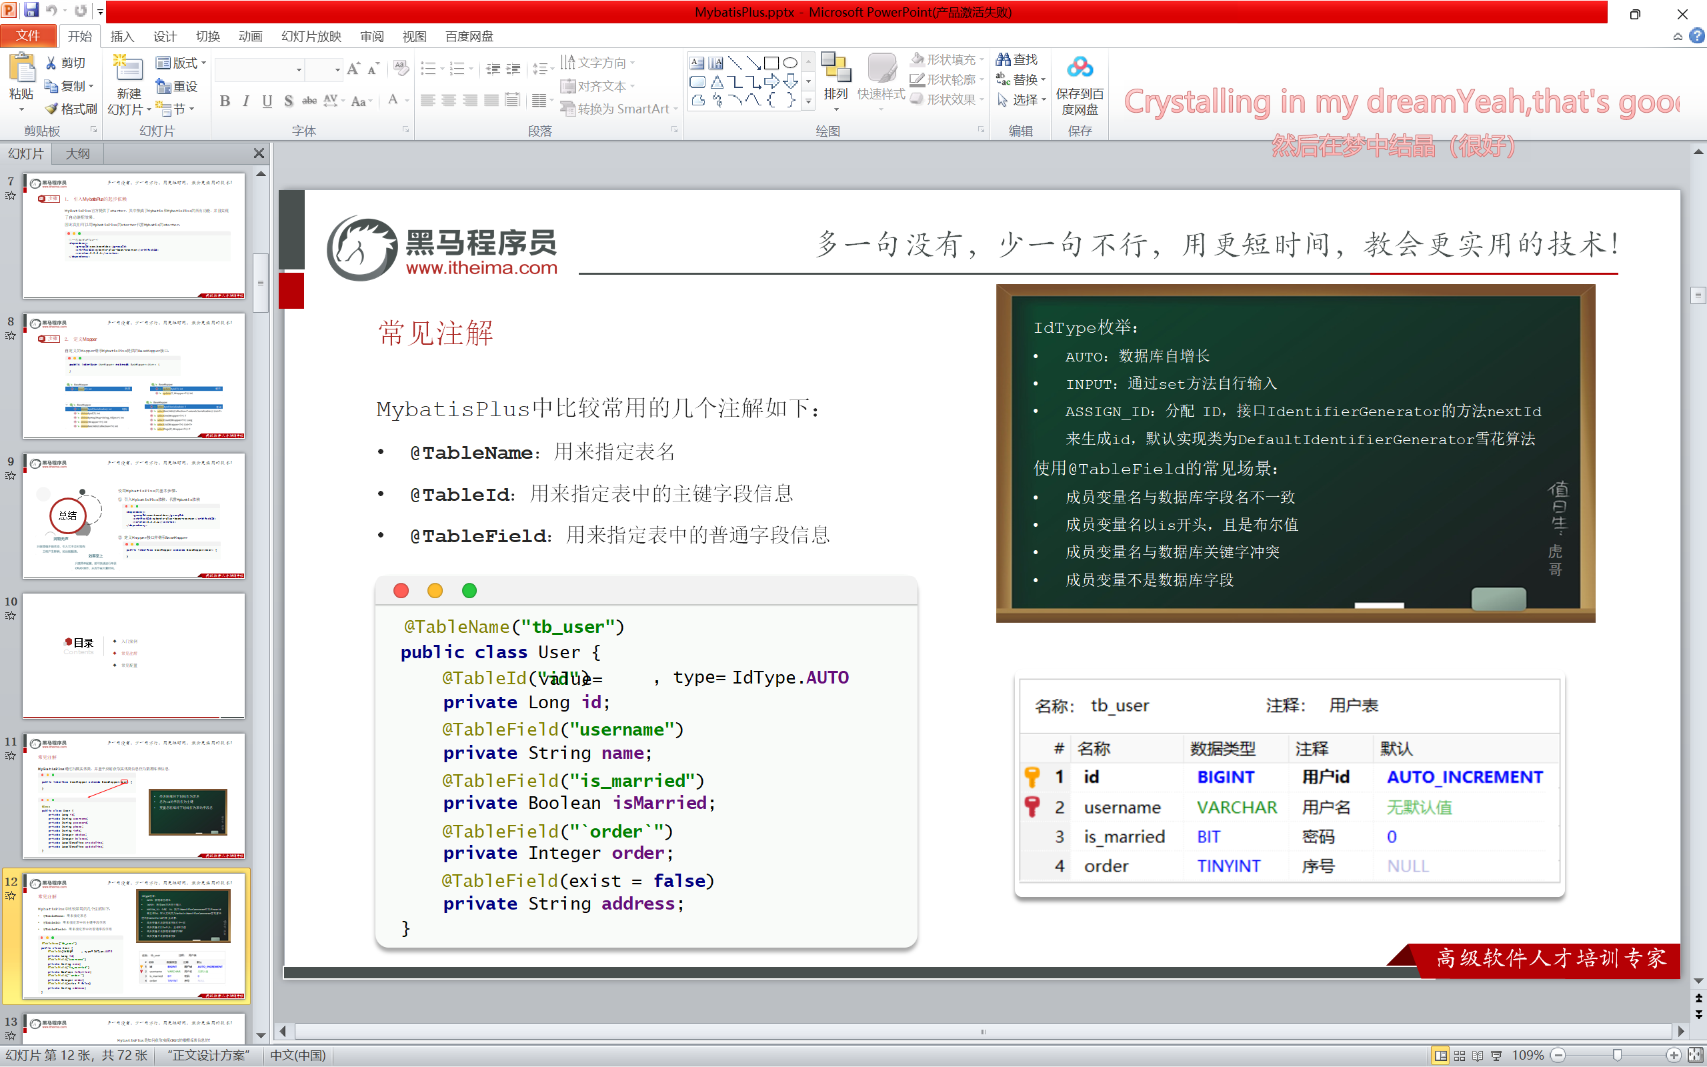Select slide 10 thumbnail 目录

point(133,656)
